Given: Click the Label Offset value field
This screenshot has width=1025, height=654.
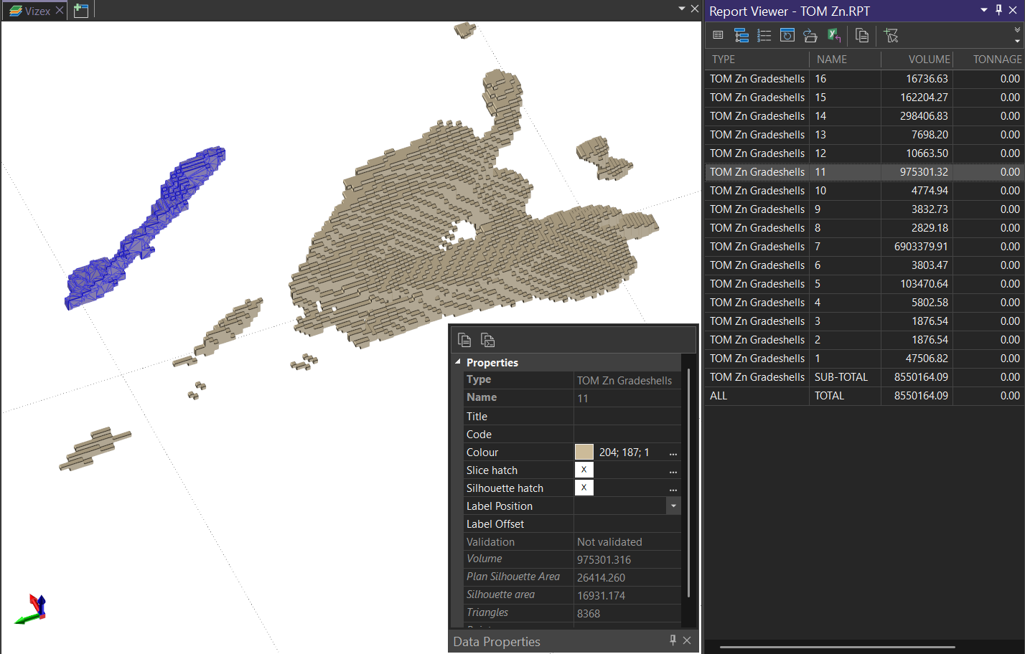Looking at the screenshot, I should pyautogui.click(x=627, y=523).
